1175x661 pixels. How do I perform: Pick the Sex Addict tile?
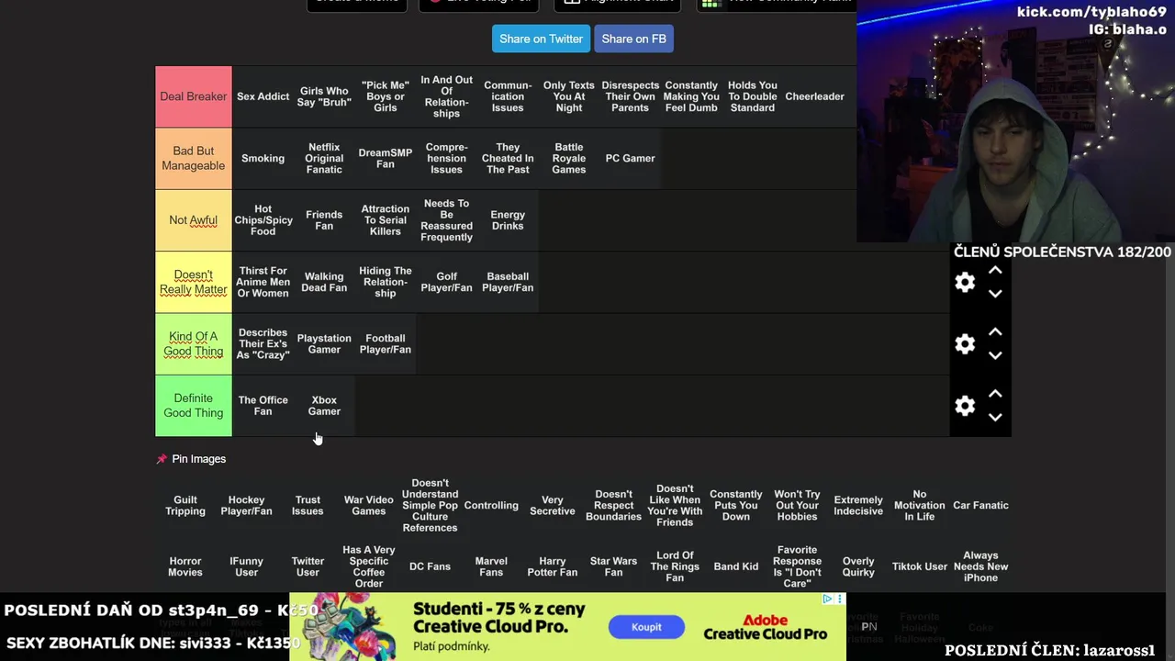[x=263, y=96]
